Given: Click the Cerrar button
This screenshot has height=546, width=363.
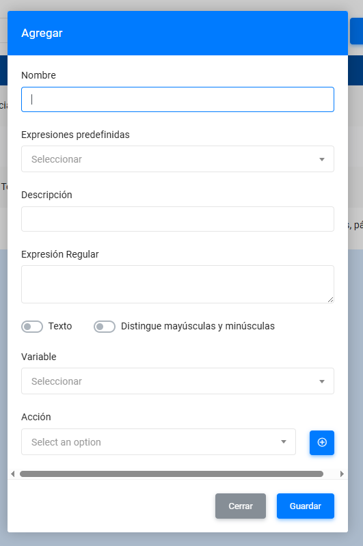Looking at the screenshot, I should click(x=241, y=506).
